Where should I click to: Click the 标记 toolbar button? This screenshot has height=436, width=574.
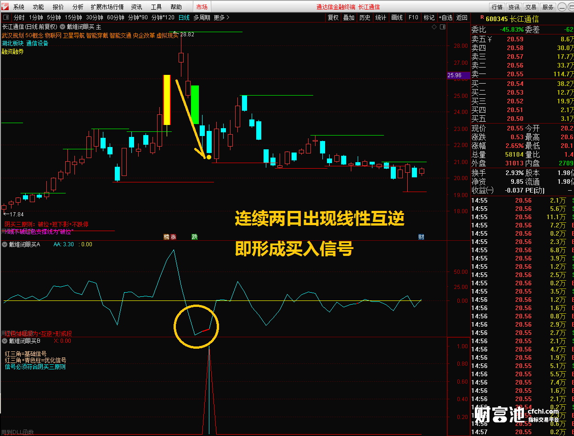click(x=429, y=17)
